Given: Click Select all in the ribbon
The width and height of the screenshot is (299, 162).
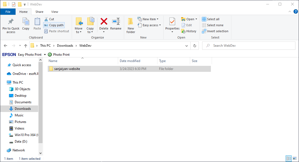Looking at the screenshot, I should point(211,19).
